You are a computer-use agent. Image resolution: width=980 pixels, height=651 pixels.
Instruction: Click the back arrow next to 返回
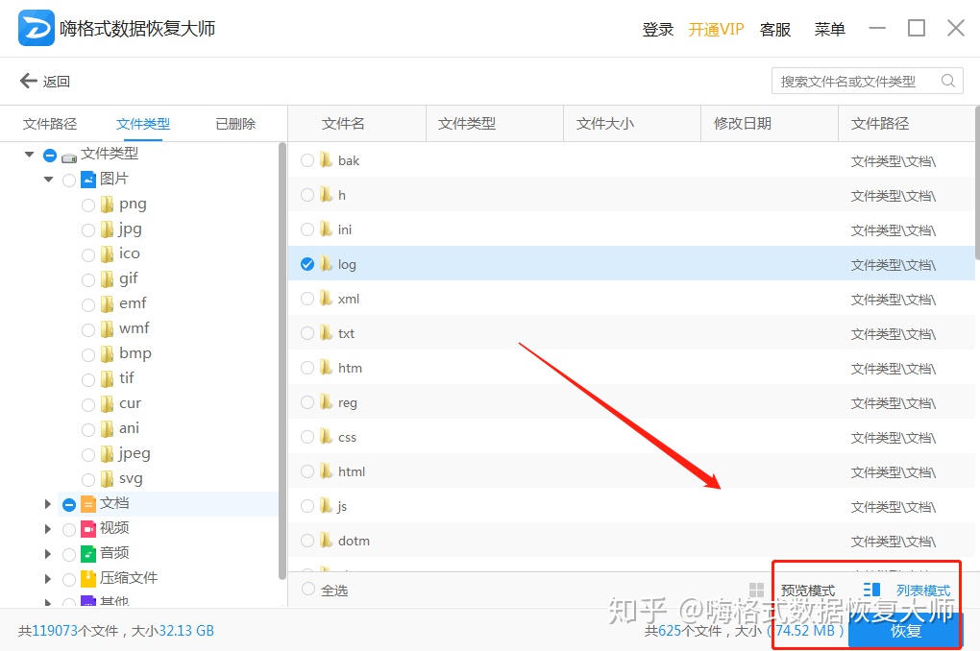[26, 81]
